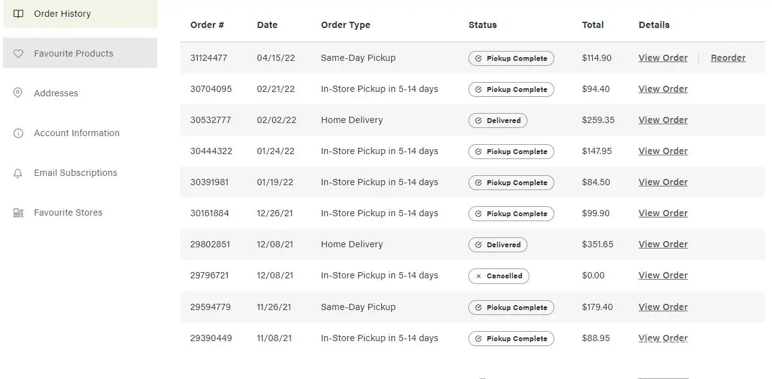Click the Delivered status badge for order 30532777
The width and height of the screenshot is (772, 379).
coord(497,121)
